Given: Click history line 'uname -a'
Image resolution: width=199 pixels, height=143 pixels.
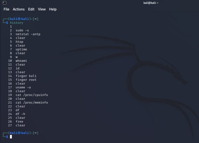Looking at the screenshot, I should [x=23, y=87].
